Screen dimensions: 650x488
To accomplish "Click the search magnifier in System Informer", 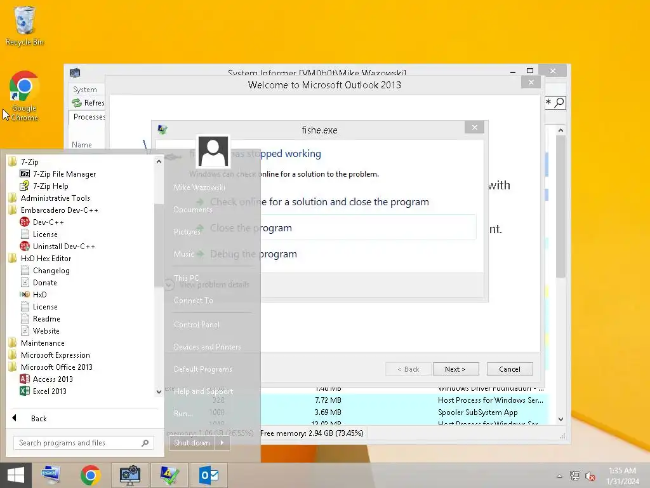I will [x=559, y=102].
